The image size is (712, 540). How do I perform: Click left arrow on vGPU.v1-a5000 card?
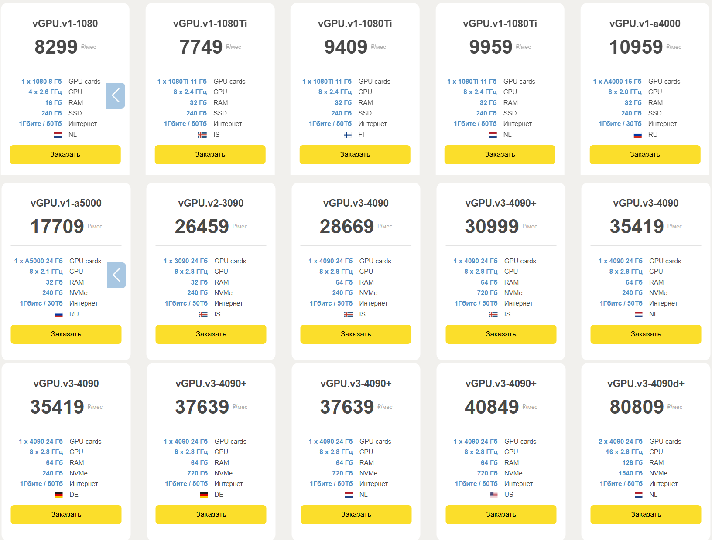click(116, 275)
